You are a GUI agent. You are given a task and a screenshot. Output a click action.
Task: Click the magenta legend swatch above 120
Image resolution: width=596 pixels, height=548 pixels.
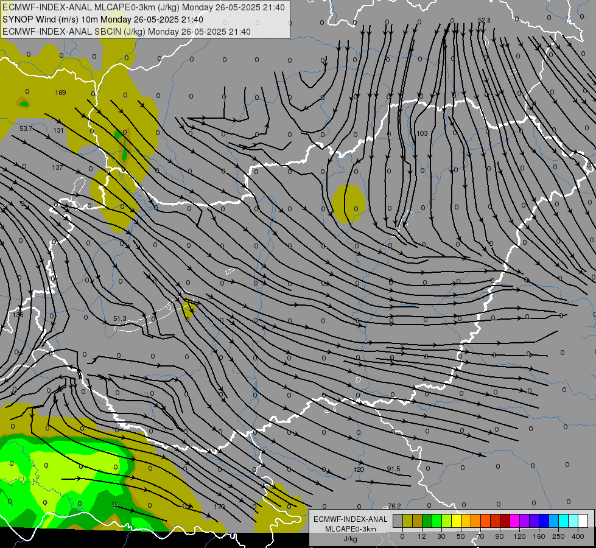pos(514,521)
